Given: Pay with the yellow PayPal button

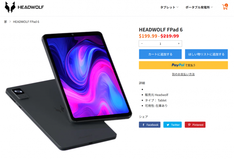Looking at the screenshot, I should point(183,65).
